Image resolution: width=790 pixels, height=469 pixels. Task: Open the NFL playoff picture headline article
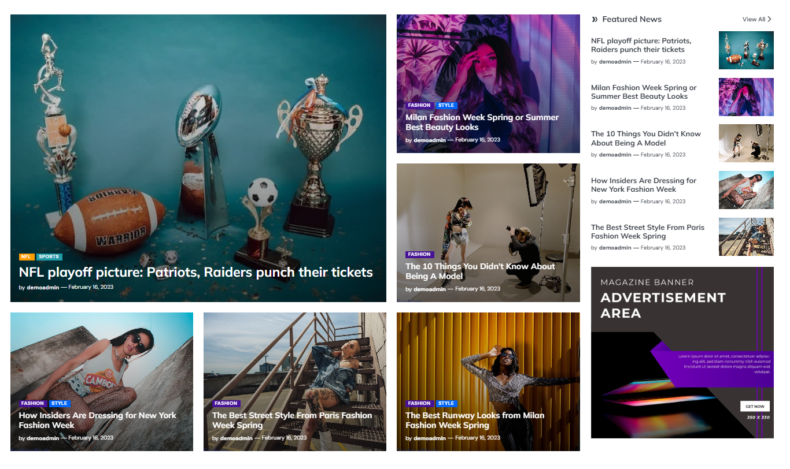click(x=196, y=272)
